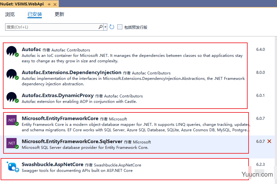Click version 6.0.1 of Autofac.Extras.DynamicProxy
This screenshot has width=277, height=184.
point(260,96)
